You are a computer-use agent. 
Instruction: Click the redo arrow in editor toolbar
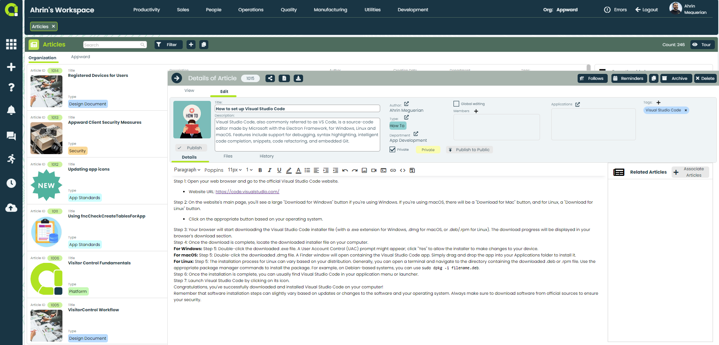tap(355, 170)
